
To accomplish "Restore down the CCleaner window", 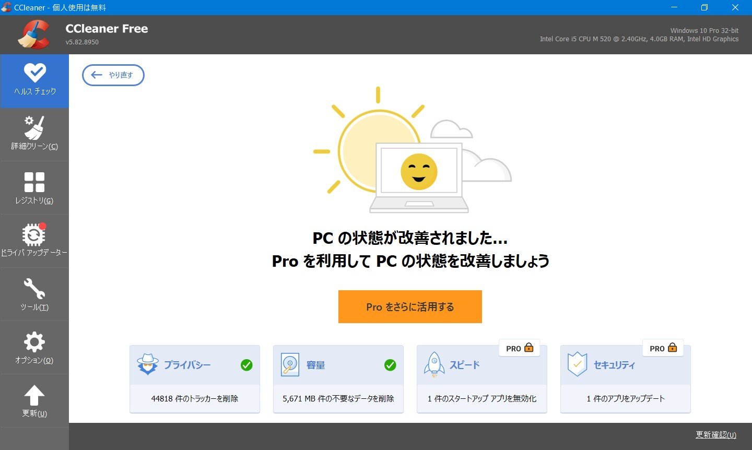I will coord(704,7).
